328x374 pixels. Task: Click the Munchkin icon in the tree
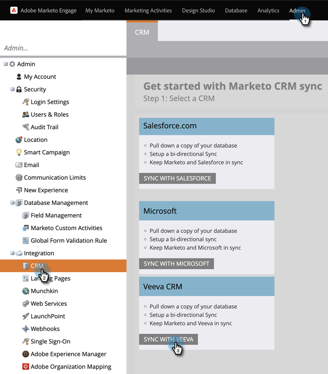pos(26,291)
